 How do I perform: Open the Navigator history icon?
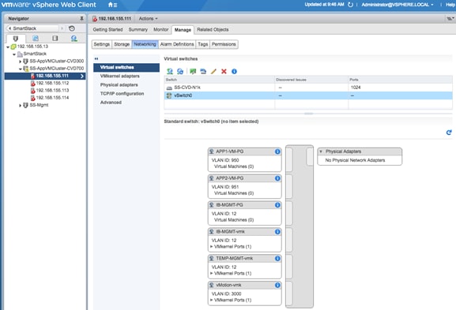coord(72,28)
